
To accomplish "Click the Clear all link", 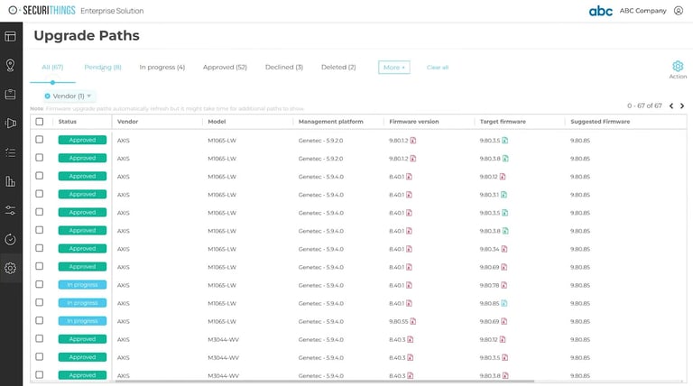I will 438,68.
